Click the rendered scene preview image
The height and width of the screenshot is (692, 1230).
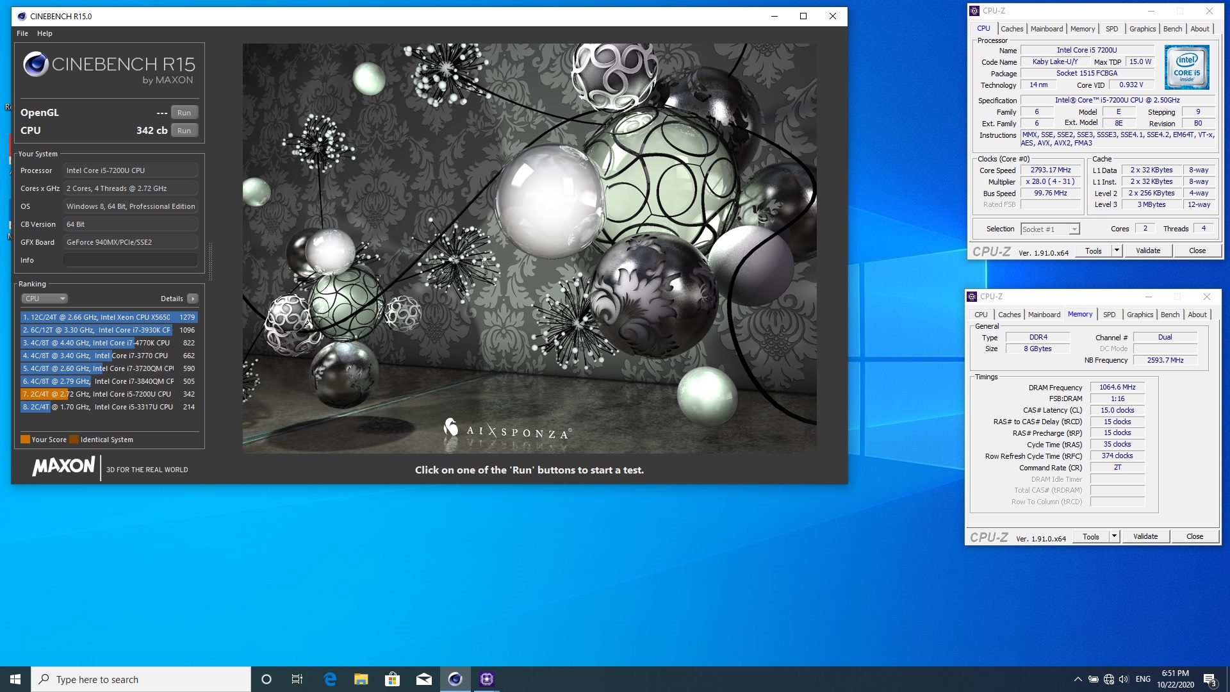pos(529,249)
